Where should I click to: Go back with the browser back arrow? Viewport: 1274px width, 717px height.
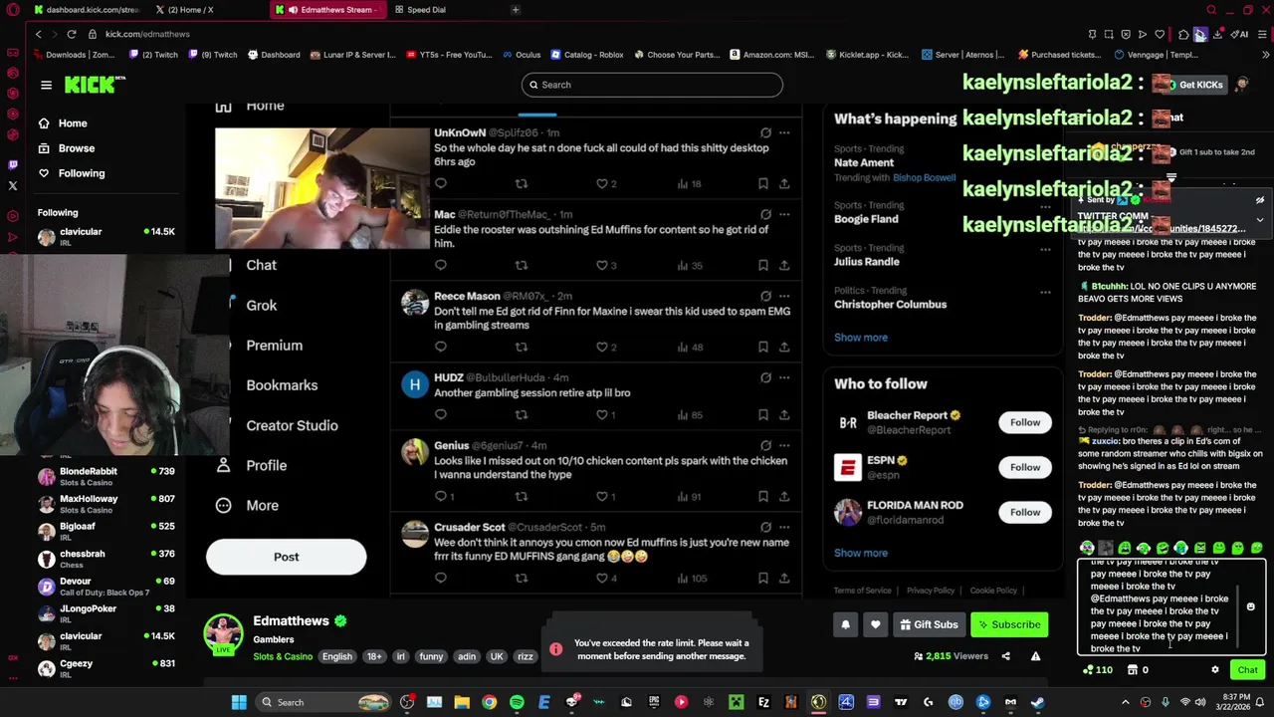pos(38,34)
